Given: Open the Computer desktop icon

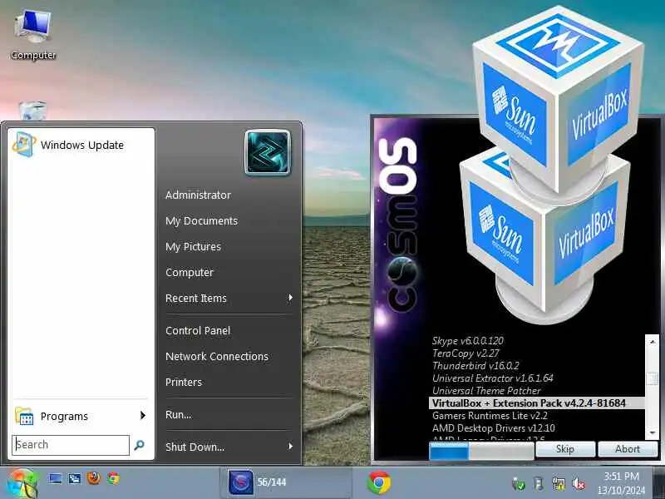Looking at the screenshot, I should tap(33, 35).
